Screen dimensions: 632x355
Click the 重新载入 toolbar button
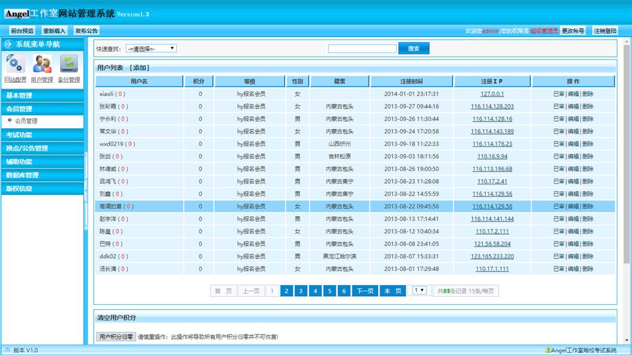tap(54, 30)
